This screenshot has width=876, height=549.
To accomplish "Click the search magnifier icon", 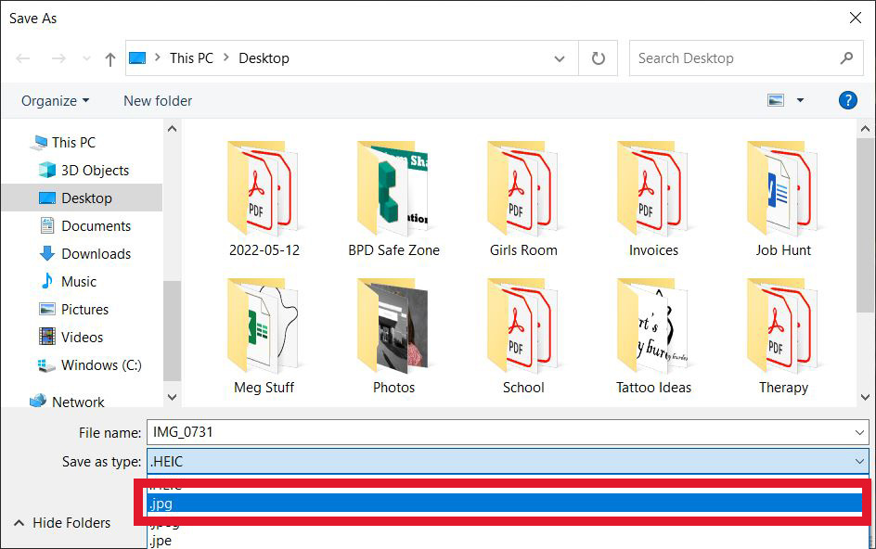I will click(x=845, y=57).
